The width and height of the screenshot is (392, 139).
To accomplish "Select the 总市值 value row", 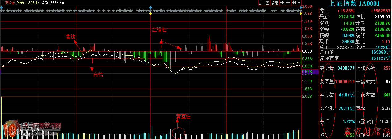I will pos(355,52).
